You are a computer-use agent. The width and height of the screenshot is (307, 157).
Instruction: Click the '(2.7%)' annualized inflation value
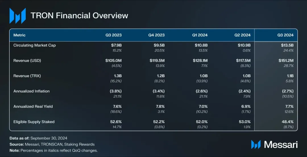click(288, 91)
